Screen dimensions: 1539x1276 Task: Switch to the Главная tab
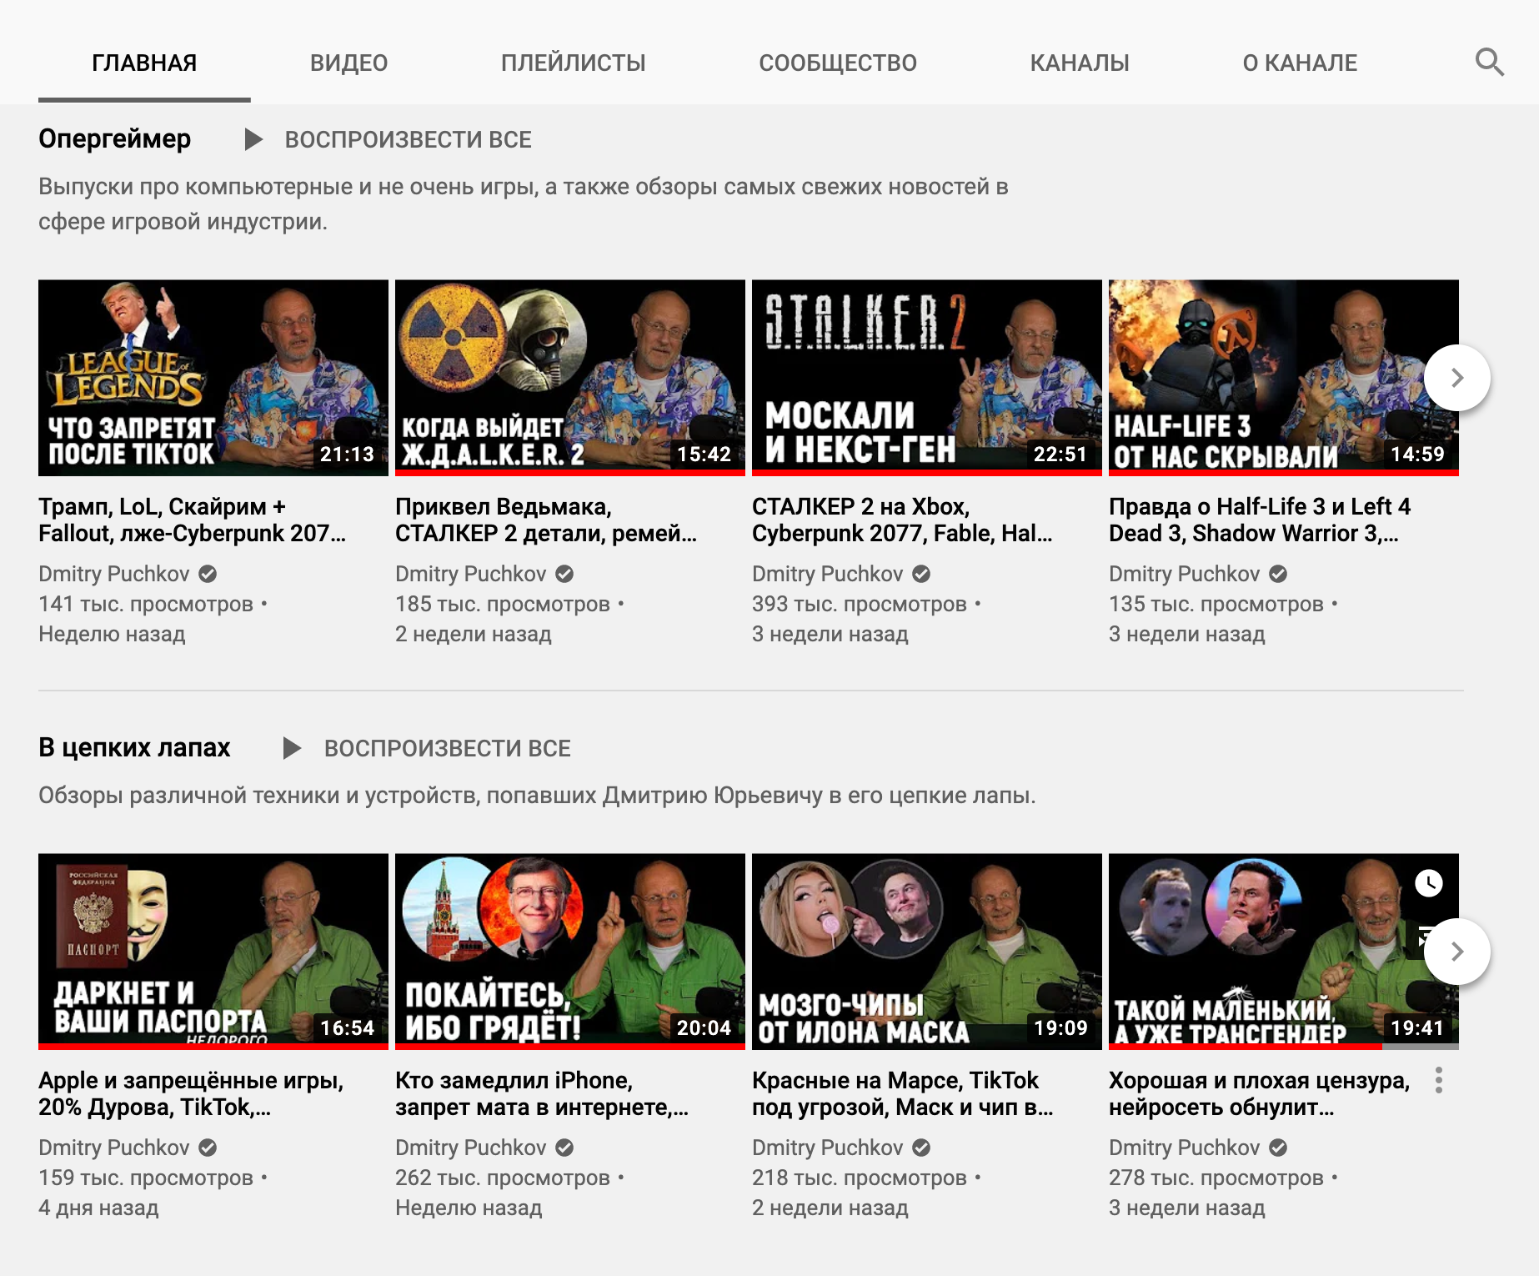tap(144, 63)
